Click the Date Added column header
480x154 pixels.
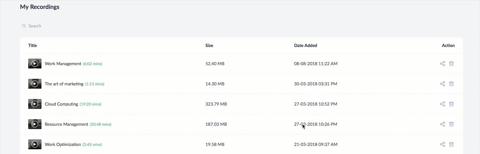(305, 45)
